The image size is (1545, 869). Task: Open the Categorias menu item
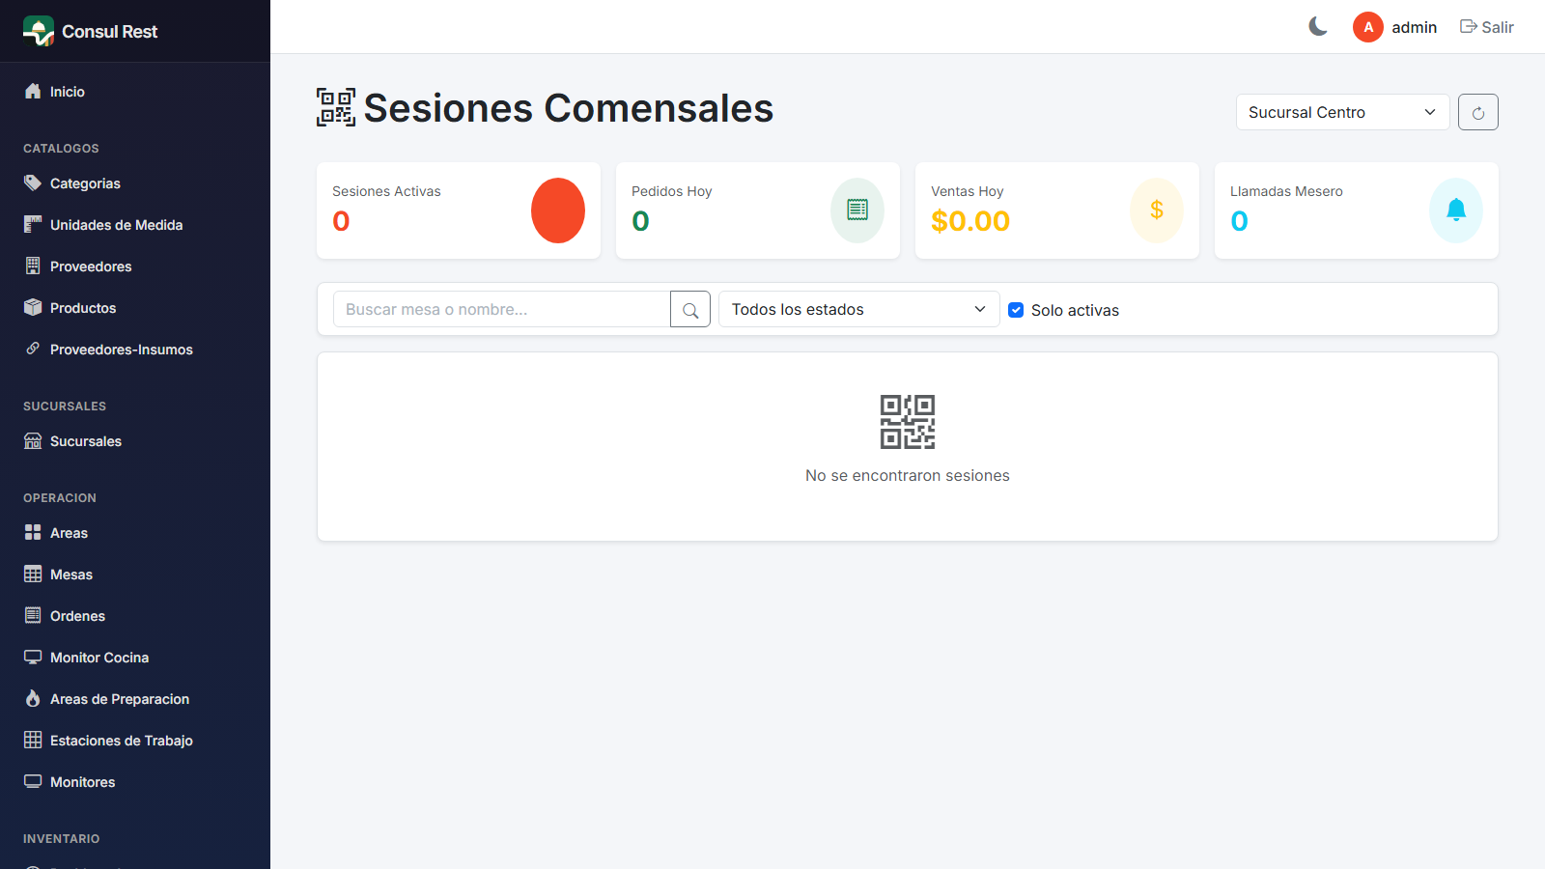click(135, 183)
